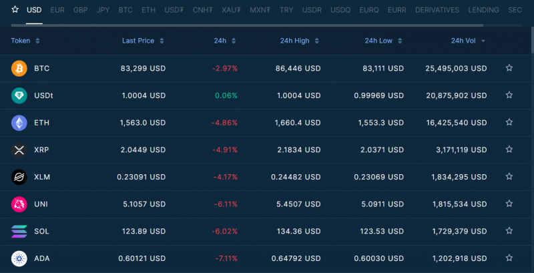The height and width of the screenshot is (273, 534).
Task: Open the USDt token name
Action: click(43, 95)
